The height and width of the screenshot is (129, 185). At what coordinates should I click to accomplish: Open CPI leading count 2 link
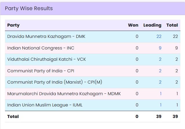[x=160, y=71]
